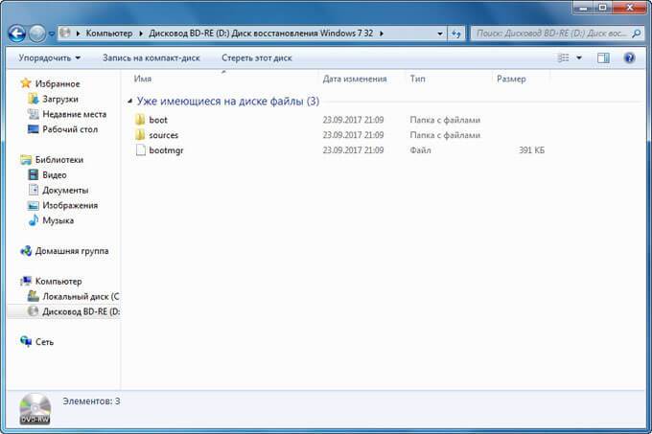652x434 pixels.
Task: Select the boot folder icon
Action: tap(140, 120)
